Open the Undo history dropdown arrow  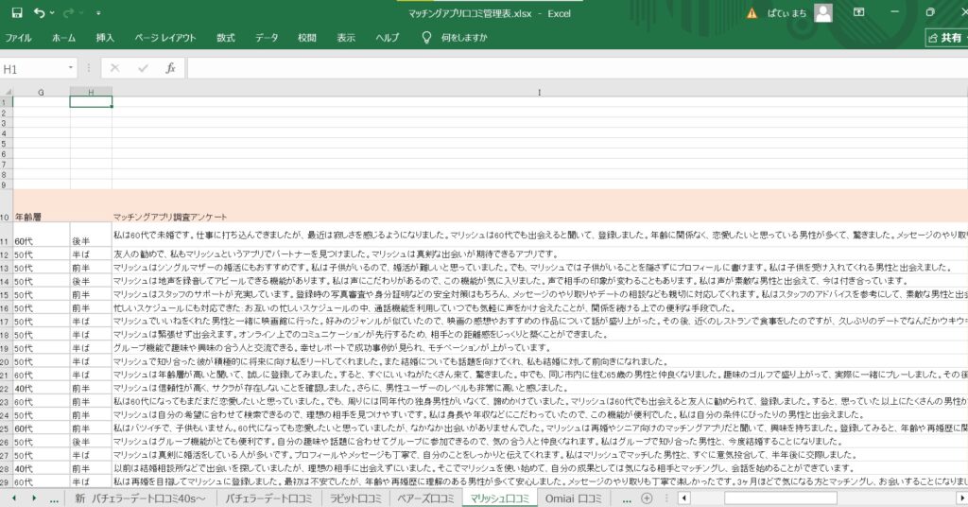[x=52, y=13]
